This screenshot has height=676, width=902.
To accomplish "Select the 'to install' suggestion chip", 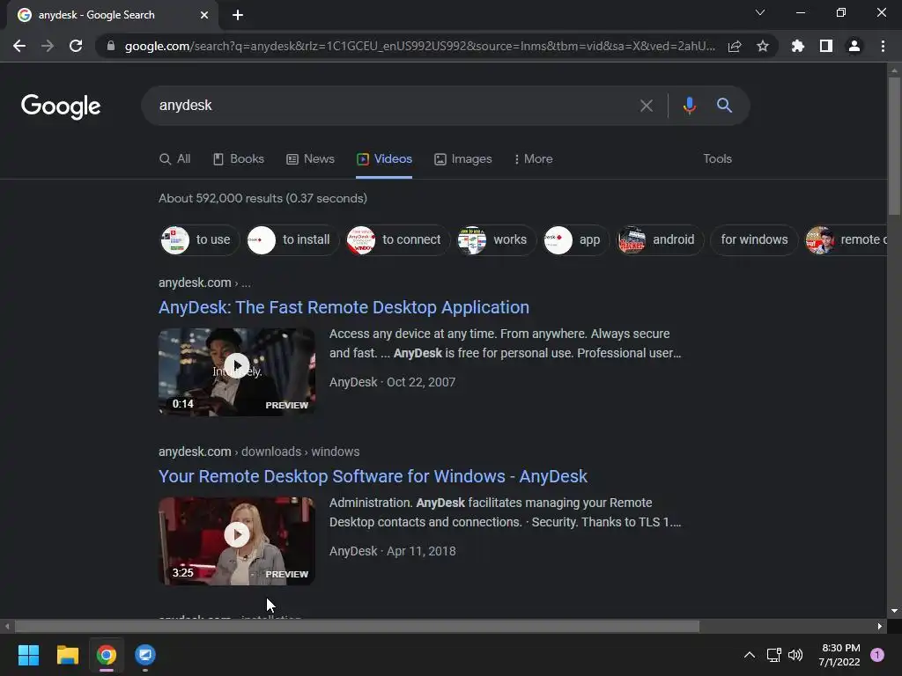I will (x=292, y=239).
